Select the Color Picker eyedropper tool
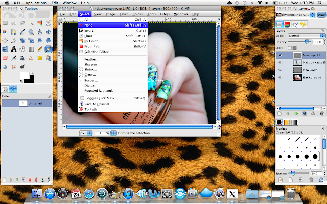The width and height of the screenshot is (327, 204). pyautogui.click(x=22, y=32)
